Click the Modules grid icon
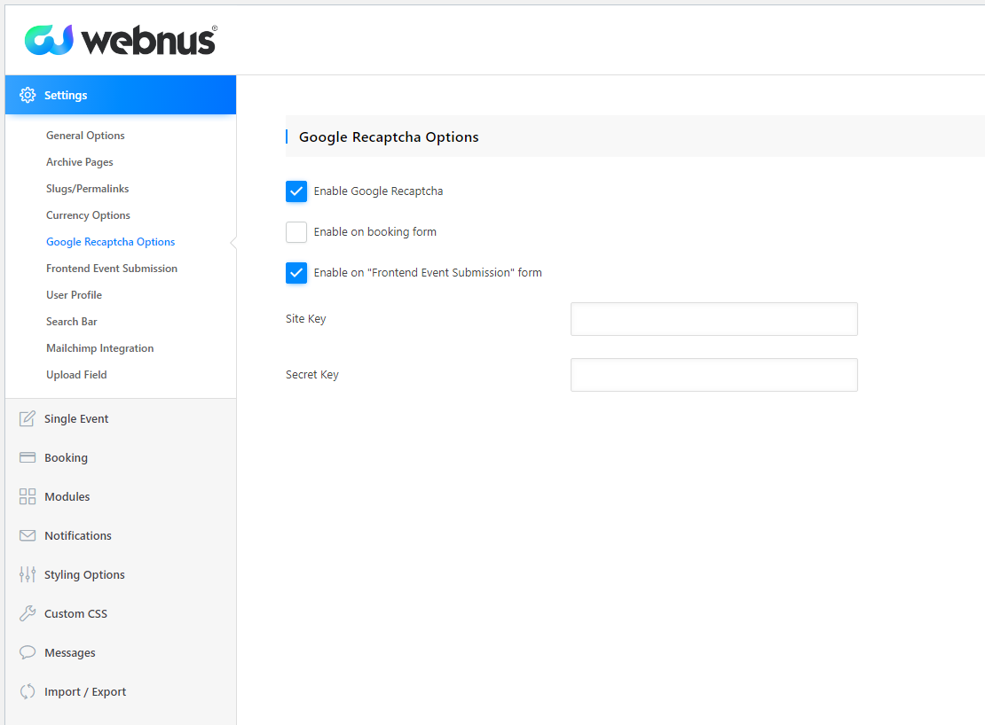 coord(28,496)
